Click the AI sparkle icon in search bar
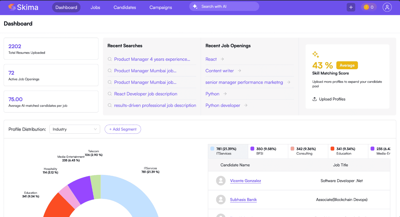Viewport: 400px width, 217px height. [195, 6]
